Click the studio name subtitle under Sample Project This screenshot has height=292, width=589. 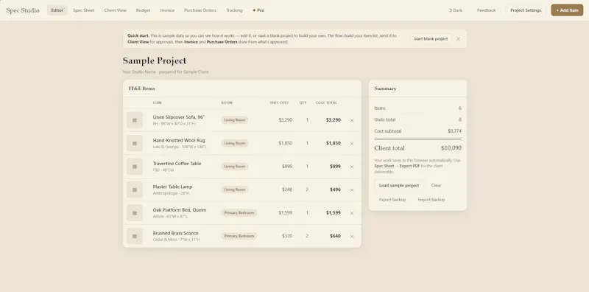tap(166, 72)
